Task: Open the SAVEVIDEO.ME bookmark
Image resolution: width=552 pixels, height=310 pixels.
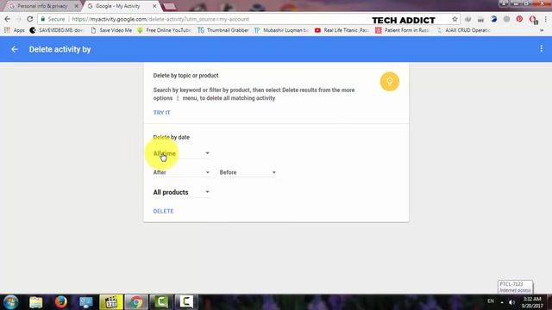Action: [57, 30]
